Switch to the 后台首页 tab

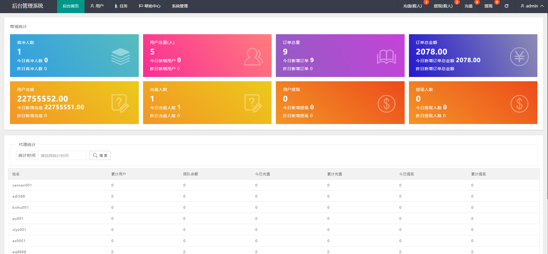coord(71,6)
